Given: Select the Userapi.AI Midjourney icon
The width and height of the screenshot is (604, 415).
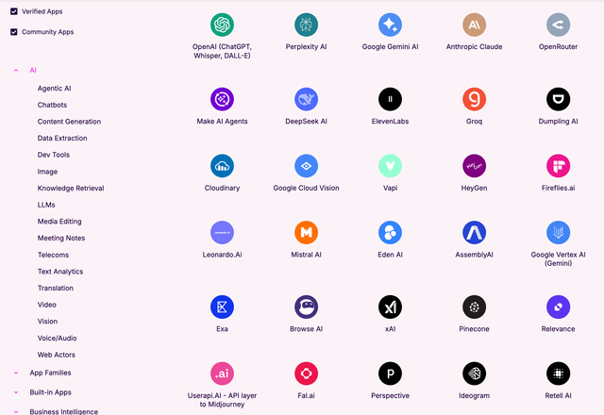Looking at the screenshot, I should point(222,373).
